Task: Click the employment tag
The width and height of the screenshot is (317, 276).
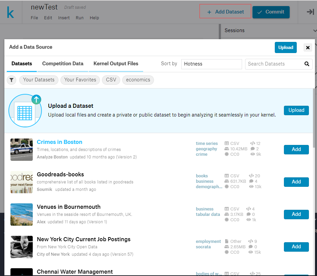Action: pos(208,242)
